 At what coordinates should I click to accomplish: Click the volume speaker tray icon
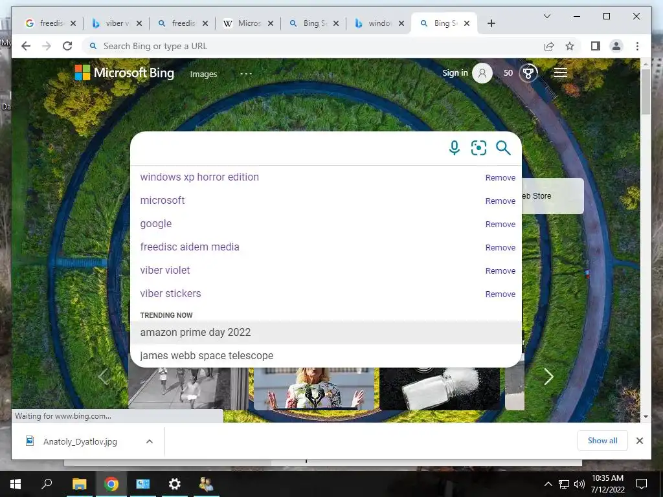coord(579,484)
